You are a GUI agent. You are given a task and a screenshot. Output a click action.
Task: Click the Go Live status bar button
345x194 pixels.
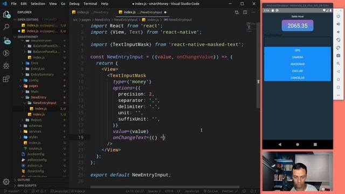tap(211, 191)
